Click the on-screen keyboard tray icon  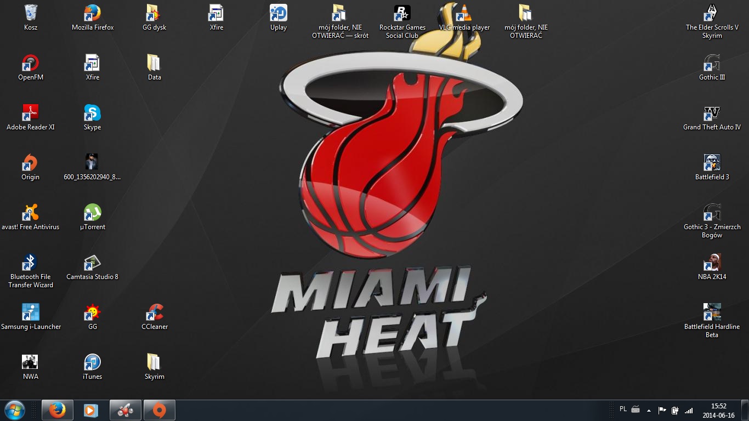[x=635, y=409]
